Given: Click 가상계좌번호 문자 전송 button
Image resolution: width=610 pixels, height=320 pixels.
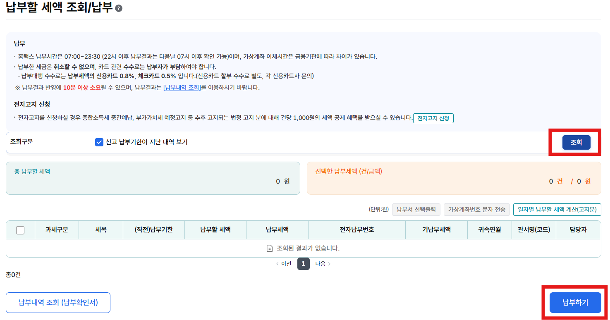Looking at the screenshot, I should pyautogui.click(x=476, y=210).
